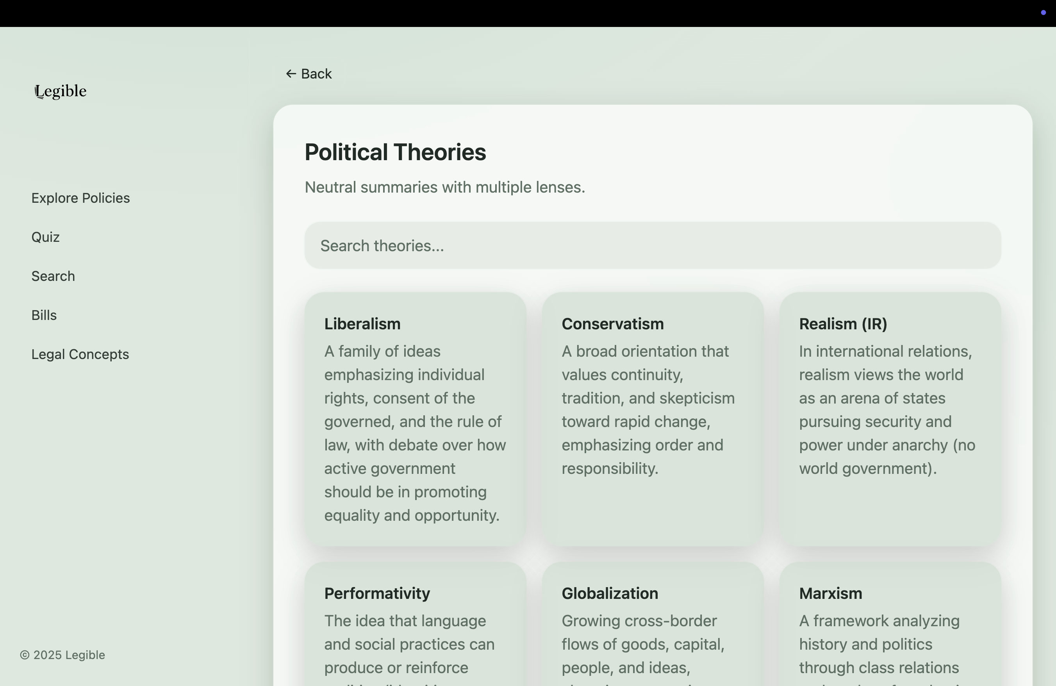Open Legal Concepts from sidebar
The image size is (1056, 686).
[x=80, y=354]
